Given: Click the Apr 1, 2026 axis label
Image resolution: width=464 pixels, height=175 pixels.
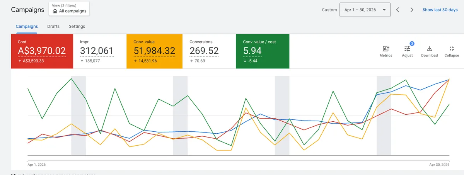Looking at the screenshot, I should (x=37, y=165).
